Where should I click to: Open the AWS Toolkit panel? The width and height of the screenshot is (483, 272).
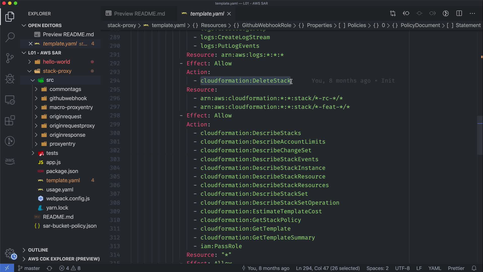coord(10,161)
